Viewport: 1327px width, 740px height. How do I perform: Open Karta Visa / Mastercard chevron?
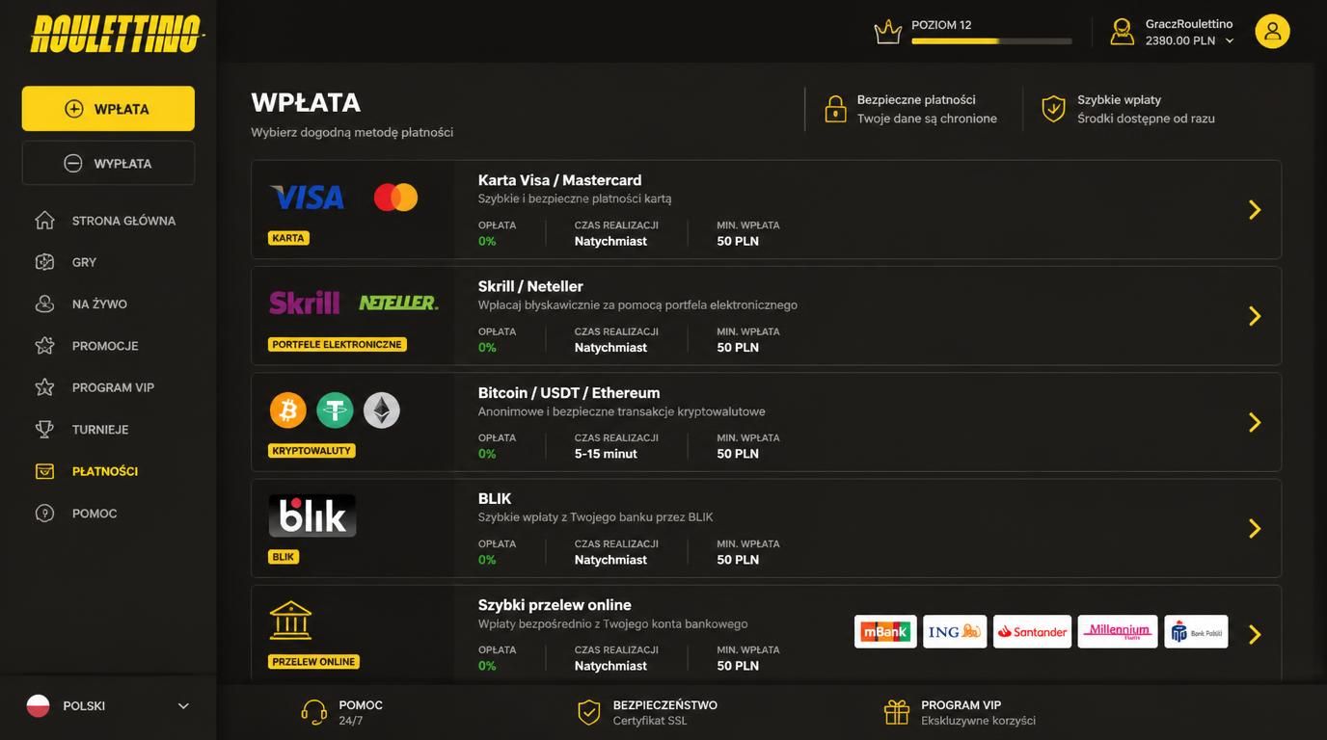(1255, 210)
